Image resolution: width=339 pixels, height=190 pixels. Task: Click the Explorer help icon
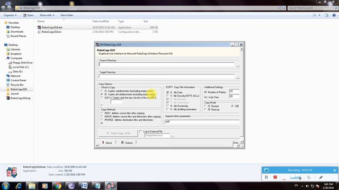click(334, 15)
